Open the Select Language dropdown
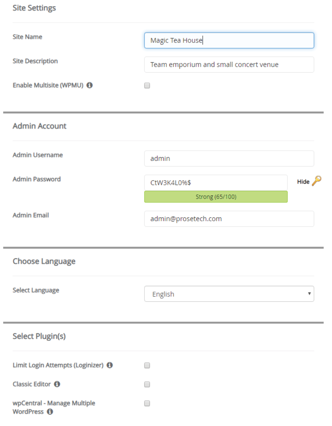This screenshot has height=426, width=332. [229, 294]
